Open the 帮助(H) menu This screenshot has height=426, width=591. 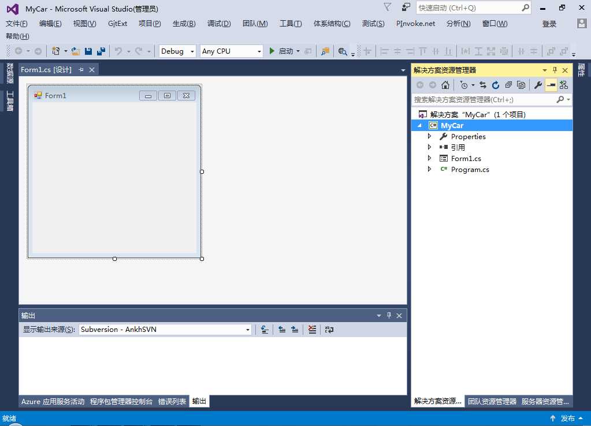click(17, 36)
